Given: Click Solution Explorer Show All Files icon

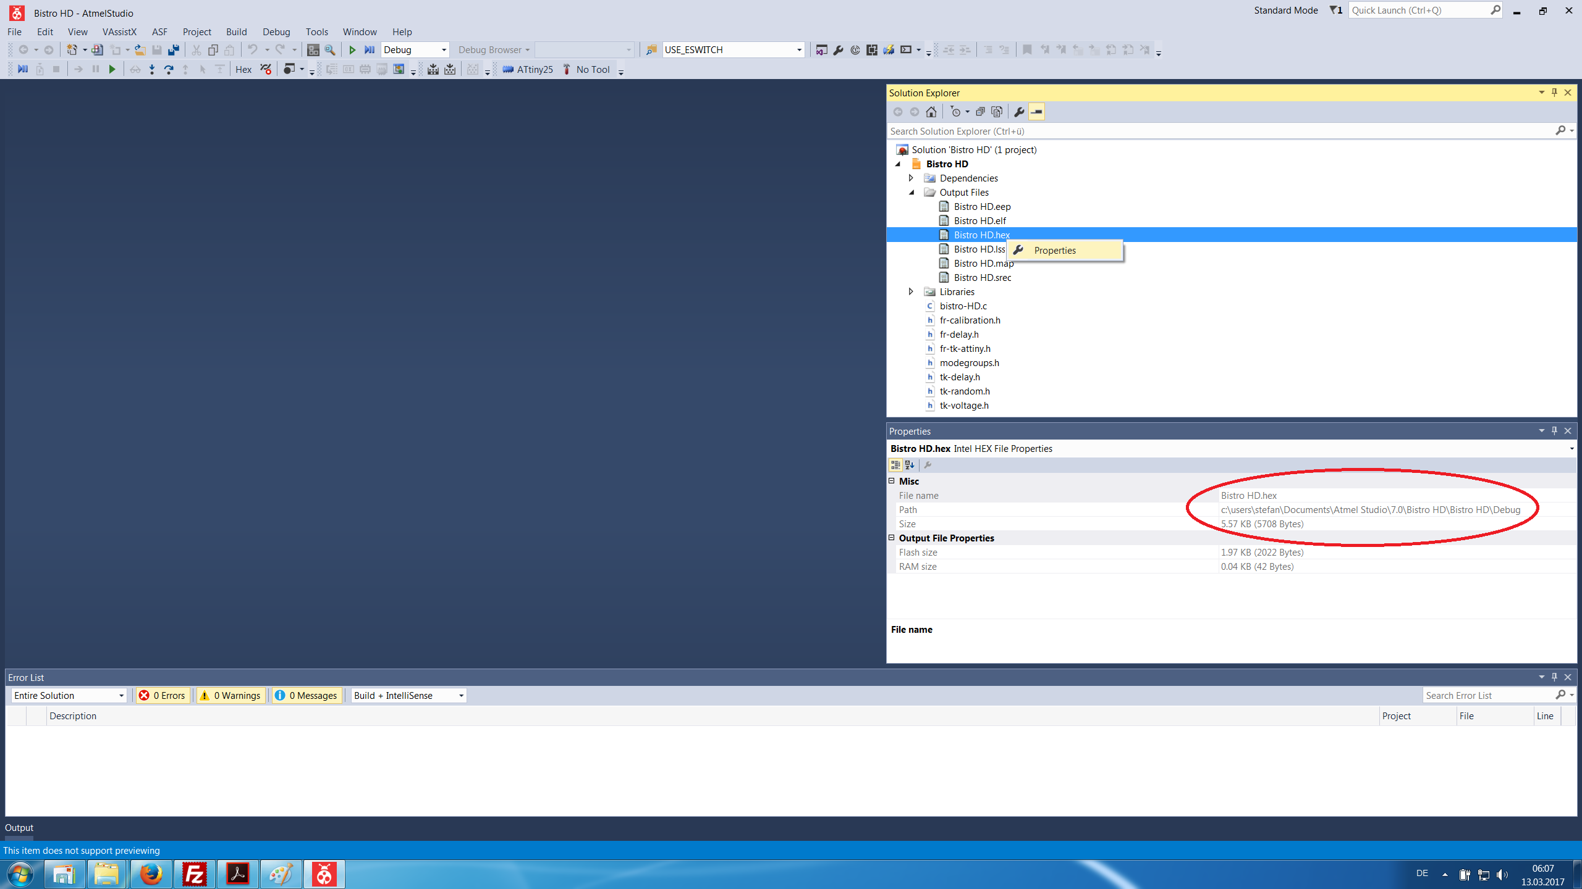Looking at the screenshot, I should point(997,112).
